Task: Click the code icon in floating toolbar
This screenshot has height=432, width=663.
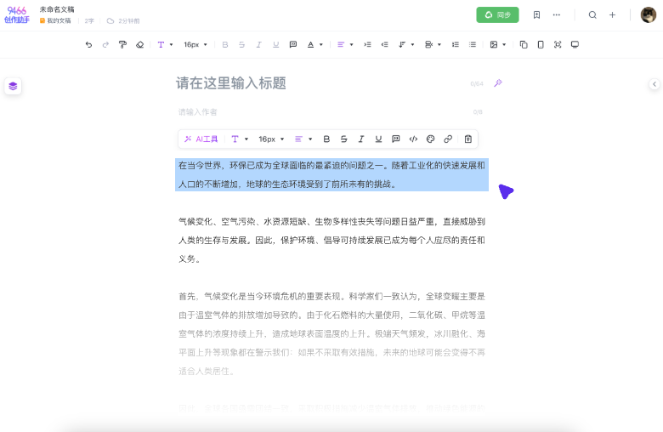Action: [413, 139]
